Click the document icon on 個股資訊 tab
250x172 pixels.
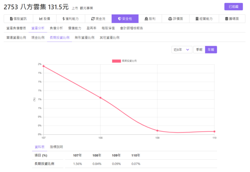pyautogui.click(x=11, y=19)
